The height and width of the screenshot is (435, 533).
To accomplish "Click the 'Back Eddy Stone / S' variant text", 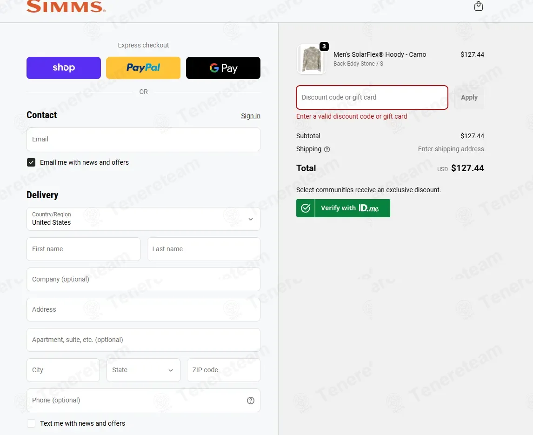I will 358,64.
